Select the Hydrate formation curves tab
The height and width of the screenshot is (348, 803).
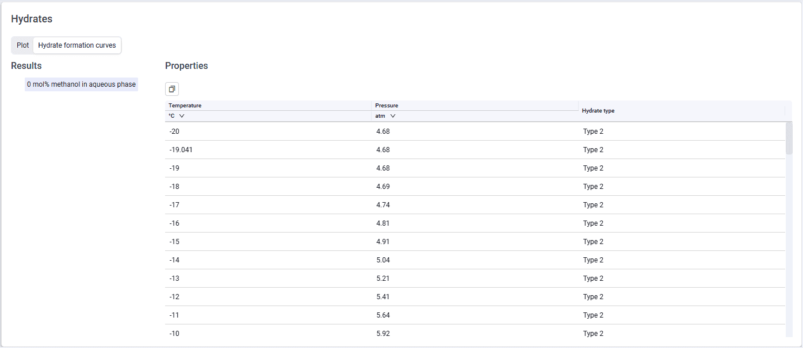[x=77, y=45]
